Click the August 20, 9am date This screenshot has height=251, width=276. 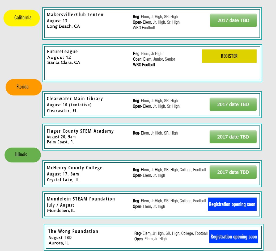point(61,137)
